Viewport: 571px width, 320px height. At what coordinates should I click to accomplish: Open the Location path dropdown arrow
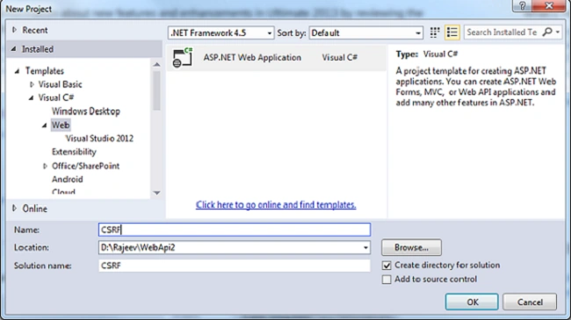pos(365,247)
